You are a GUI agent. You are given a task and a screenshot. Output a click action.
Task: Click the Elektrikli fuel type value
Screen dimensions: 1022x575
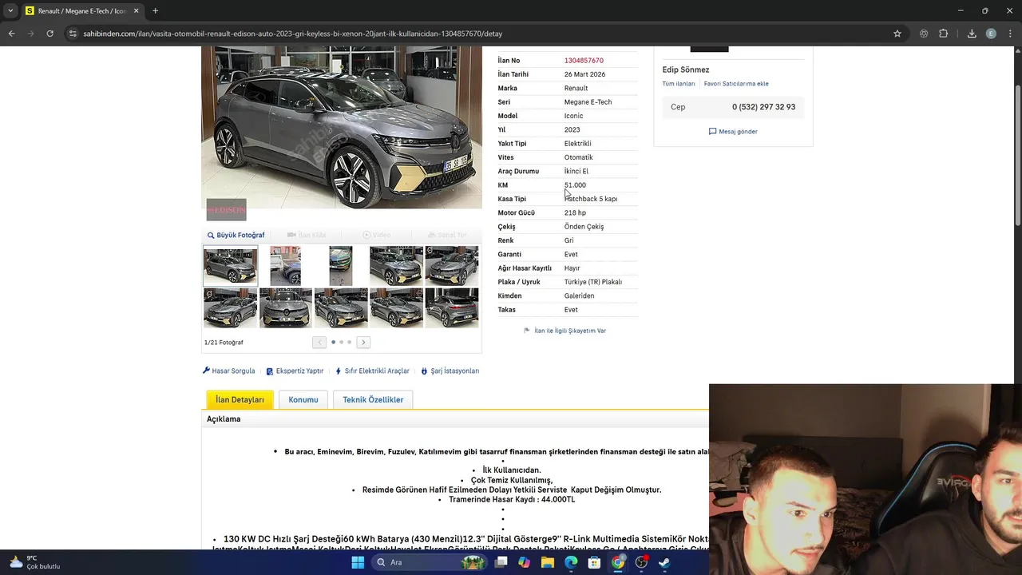(577, 144)
